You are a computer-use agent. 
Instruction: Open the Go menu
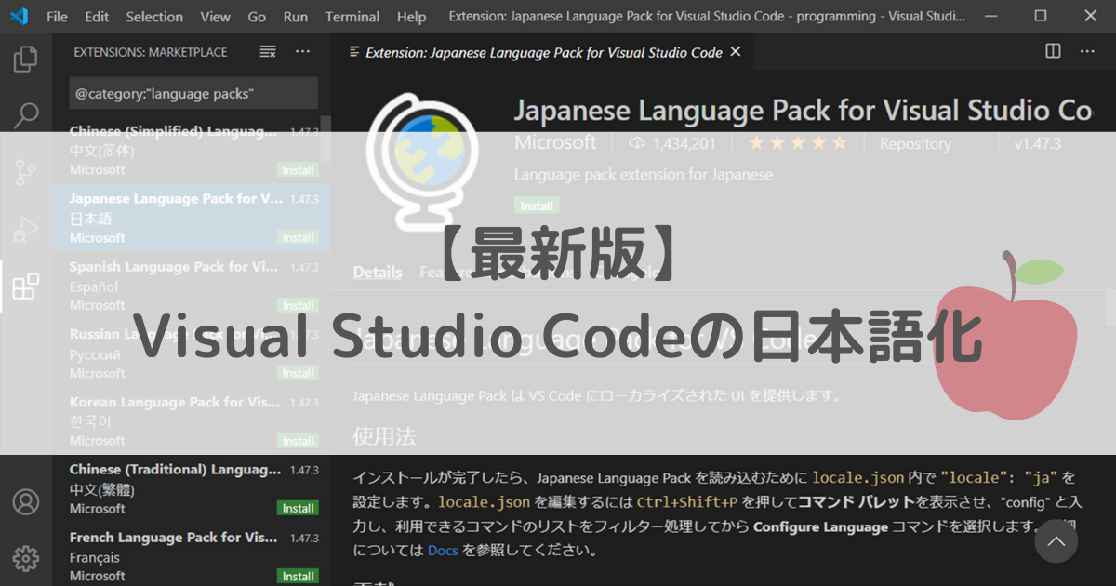257,17
